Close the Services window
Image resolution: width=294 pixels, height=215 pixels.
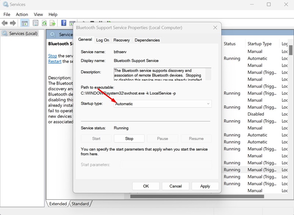point(286,4)
